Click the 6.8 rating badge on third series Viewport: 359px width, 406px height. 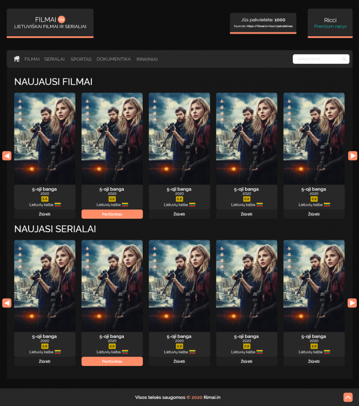[x=179, y=346]
